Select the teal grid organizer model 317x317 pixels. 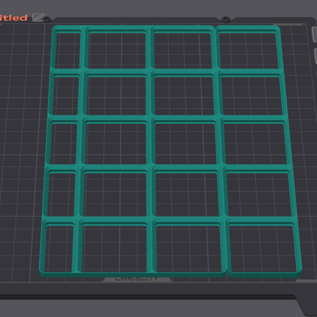[170, 151]
